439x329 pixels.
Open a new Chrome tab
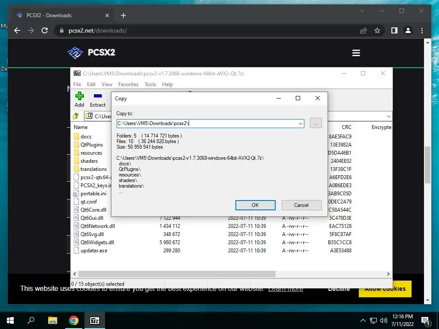(123, 15)
